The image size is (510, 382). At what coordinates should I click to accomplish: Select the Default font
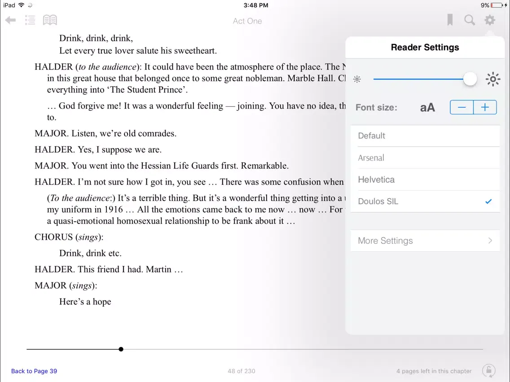coord(425,136)
